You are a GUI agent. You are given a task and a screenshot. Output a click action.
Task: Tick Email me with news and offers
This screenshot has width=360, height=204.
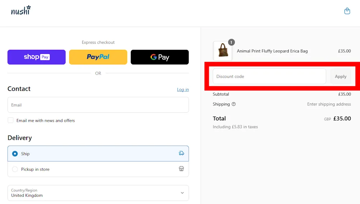[10, 120]
